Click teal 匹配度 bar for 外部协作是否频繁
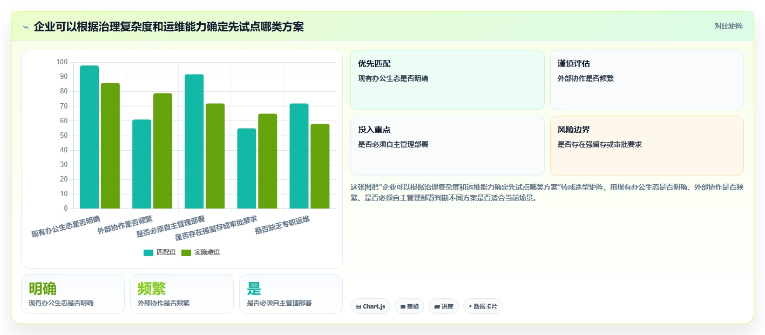Screen dimensions: 765x335 142,164
